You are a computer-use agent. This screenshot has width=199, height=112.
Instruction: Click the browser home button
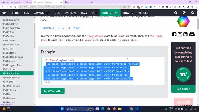[x=15, y=7]
